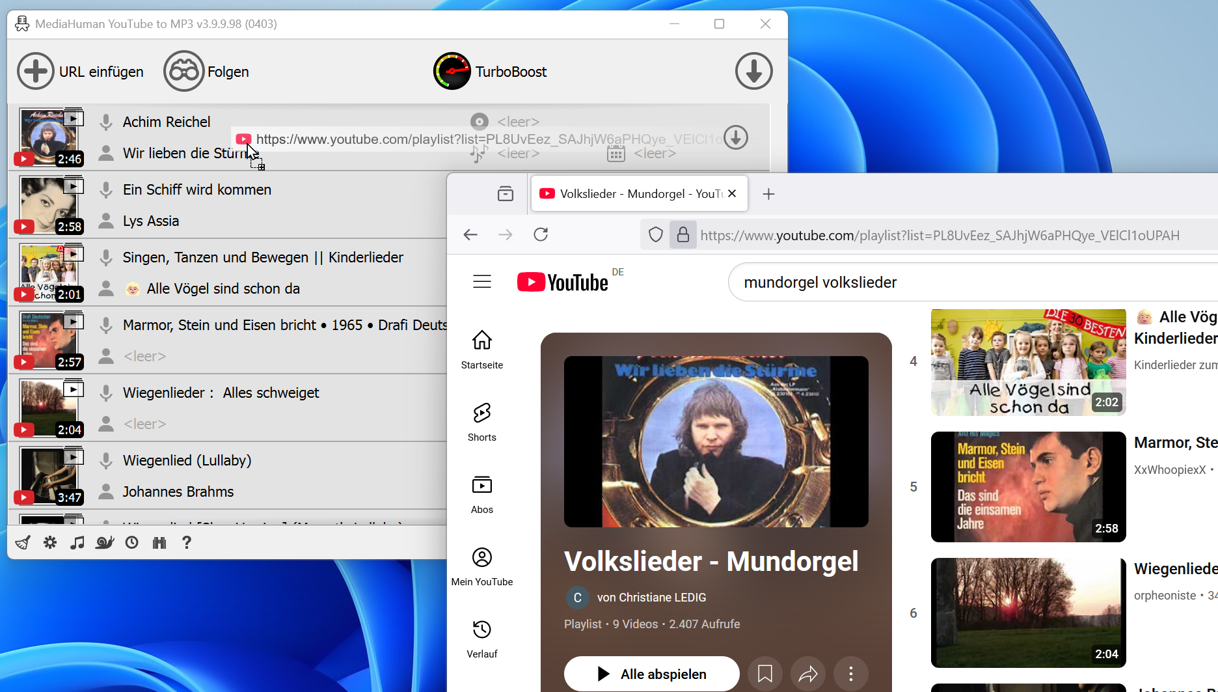Download the Achim Reichel track via row arrow

736,138
